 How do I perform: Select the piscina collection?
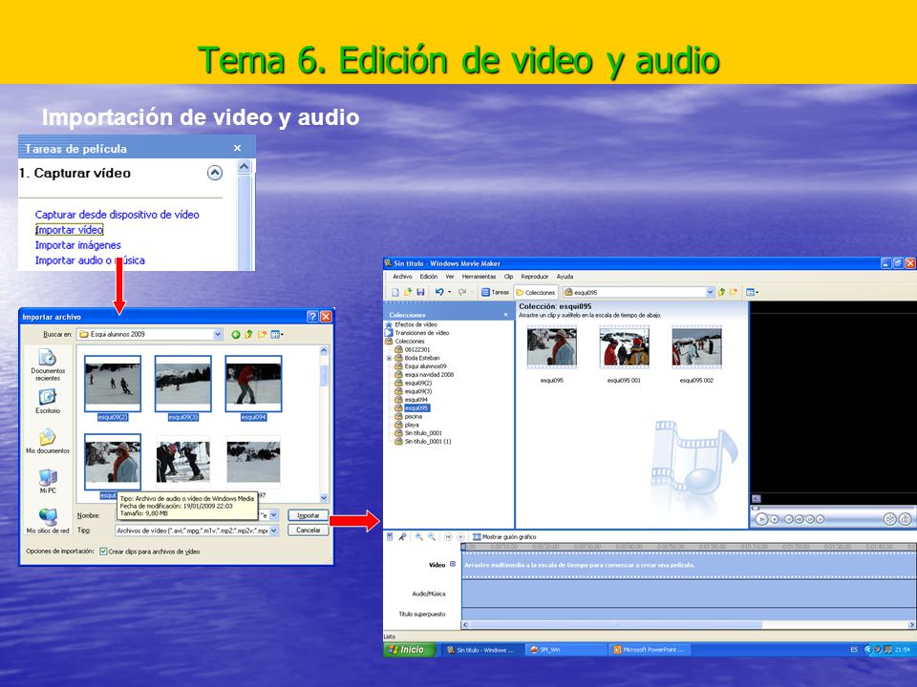(409, 417)
